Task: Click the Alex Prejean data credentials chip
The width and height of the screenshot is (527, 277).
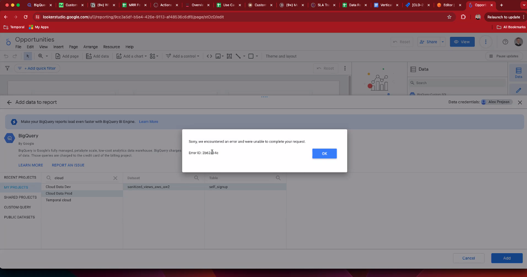Action: pyautogui.click(x=497, y=102)
